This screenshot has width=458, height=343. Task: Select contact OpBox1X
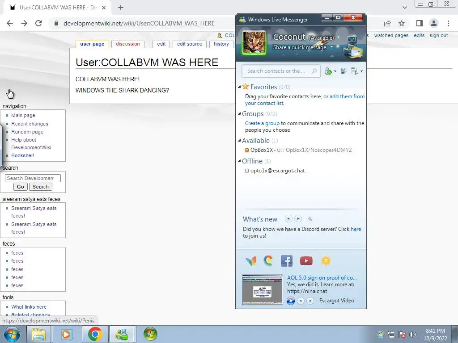tap(298, 150)
